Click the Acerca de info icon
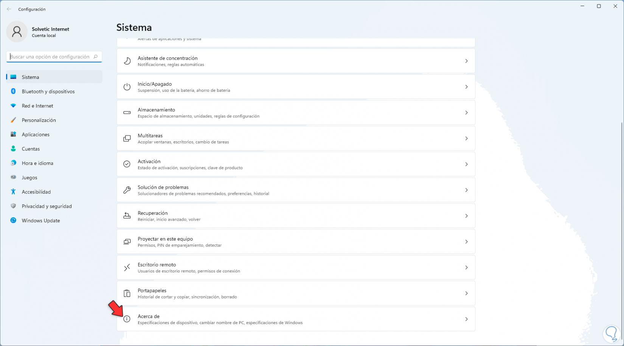The image size is (624, 346). click(127, 319)
